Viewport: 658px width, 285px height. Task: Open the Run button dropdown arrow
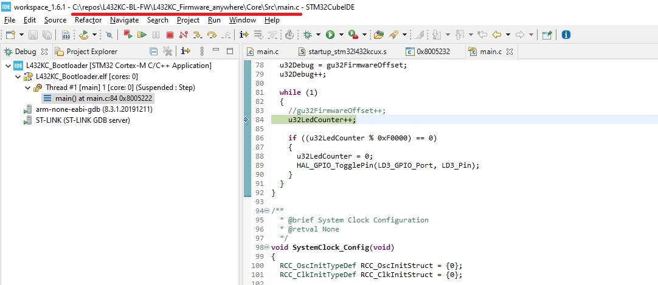[341, 35]
